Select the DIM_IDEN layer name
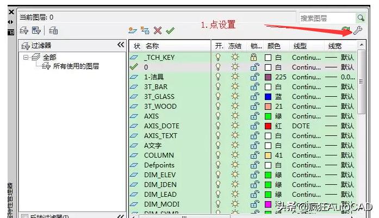The height and width of the screenshot is (218, 379). (160, 185)
